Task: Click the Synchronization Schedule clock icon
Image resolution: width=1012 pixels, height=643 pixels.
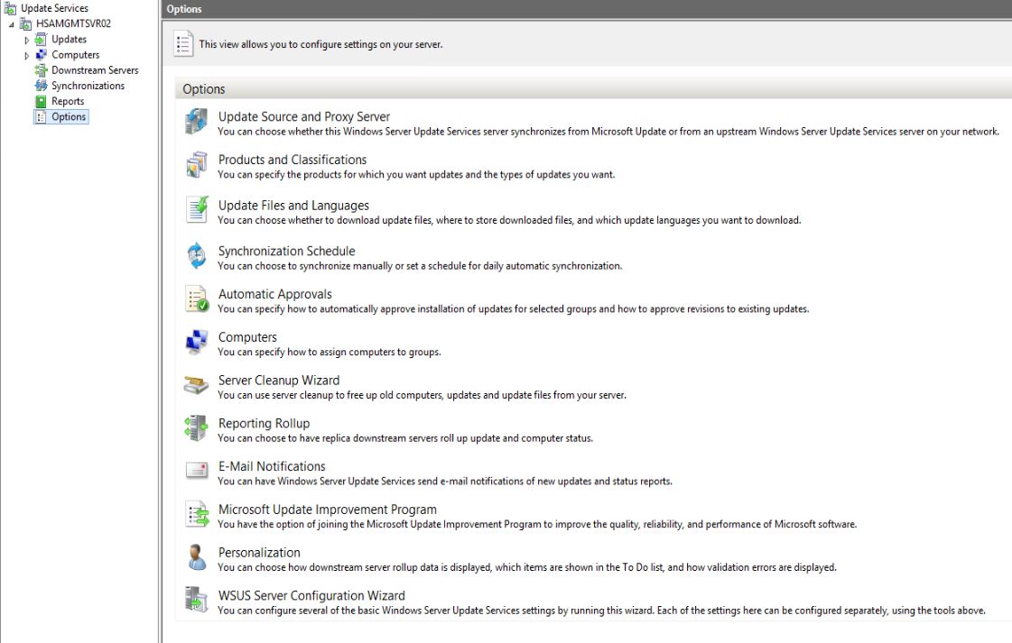Action: click(196, 255)
